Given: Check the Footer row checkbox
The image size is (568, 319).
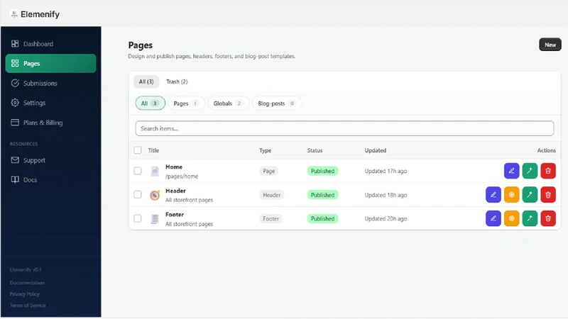Looking at the screenshot, I should [138, 218].
